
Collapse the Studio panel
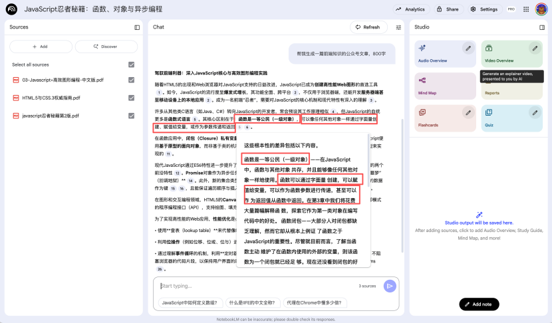coord(542,27)
